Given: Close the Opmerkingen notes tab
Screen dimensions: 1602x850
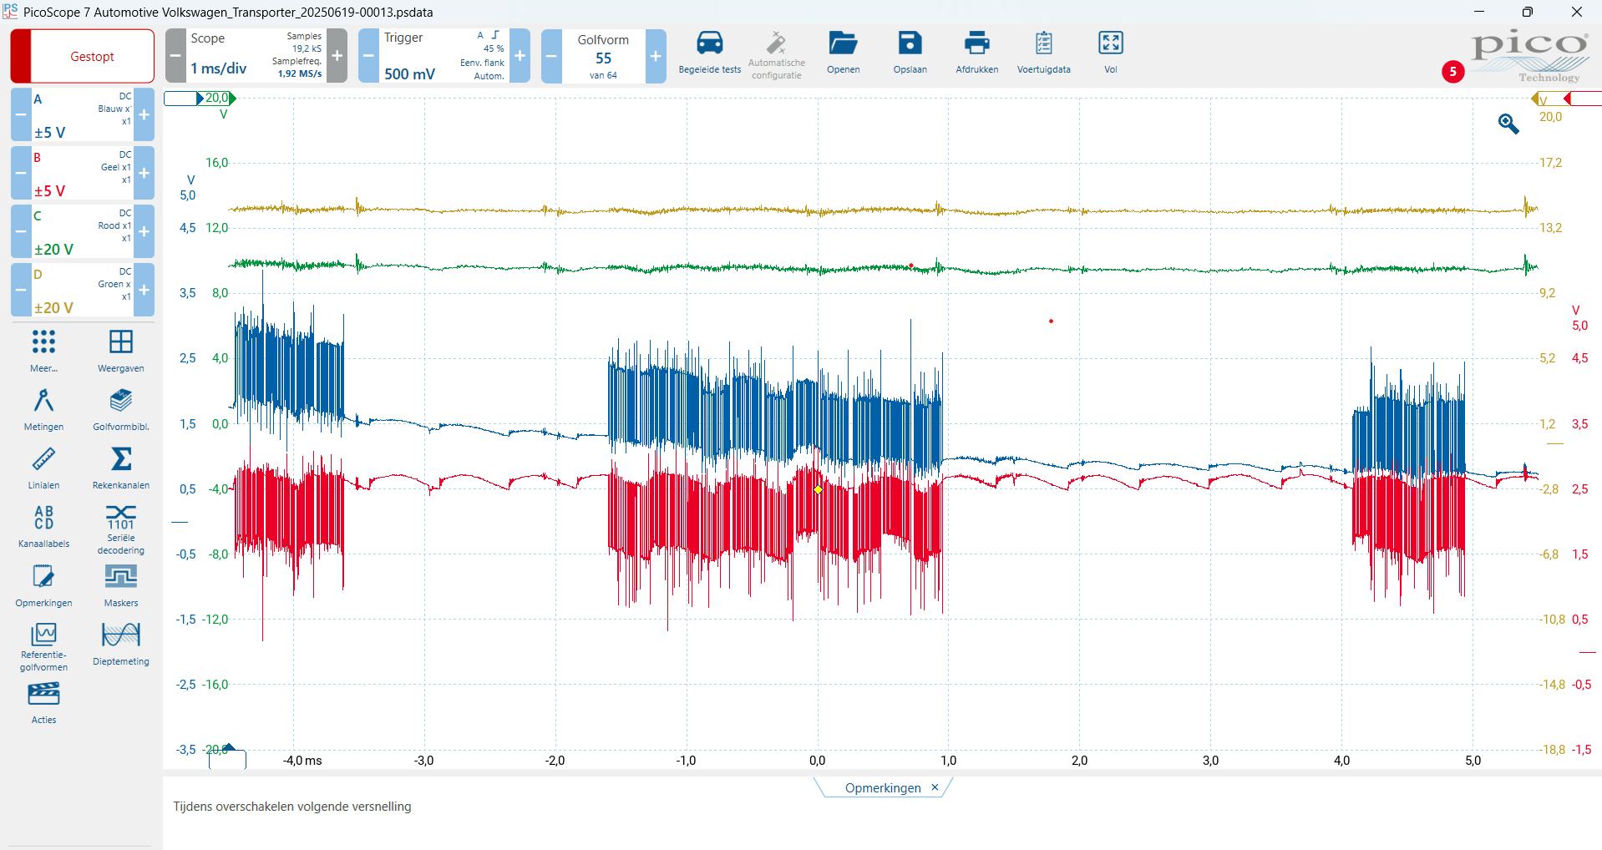Looking at the screenshot, I should 935,787.
